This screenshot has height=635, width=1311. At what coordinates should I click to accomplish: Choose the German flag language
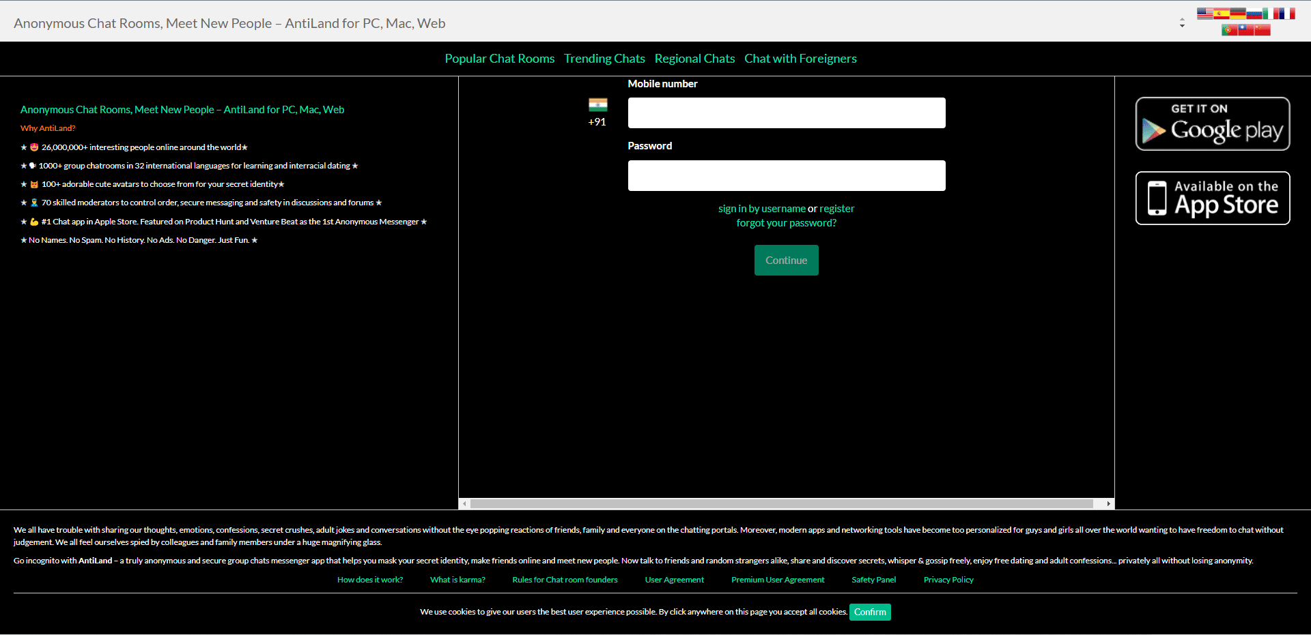(x=1238, y=14)
